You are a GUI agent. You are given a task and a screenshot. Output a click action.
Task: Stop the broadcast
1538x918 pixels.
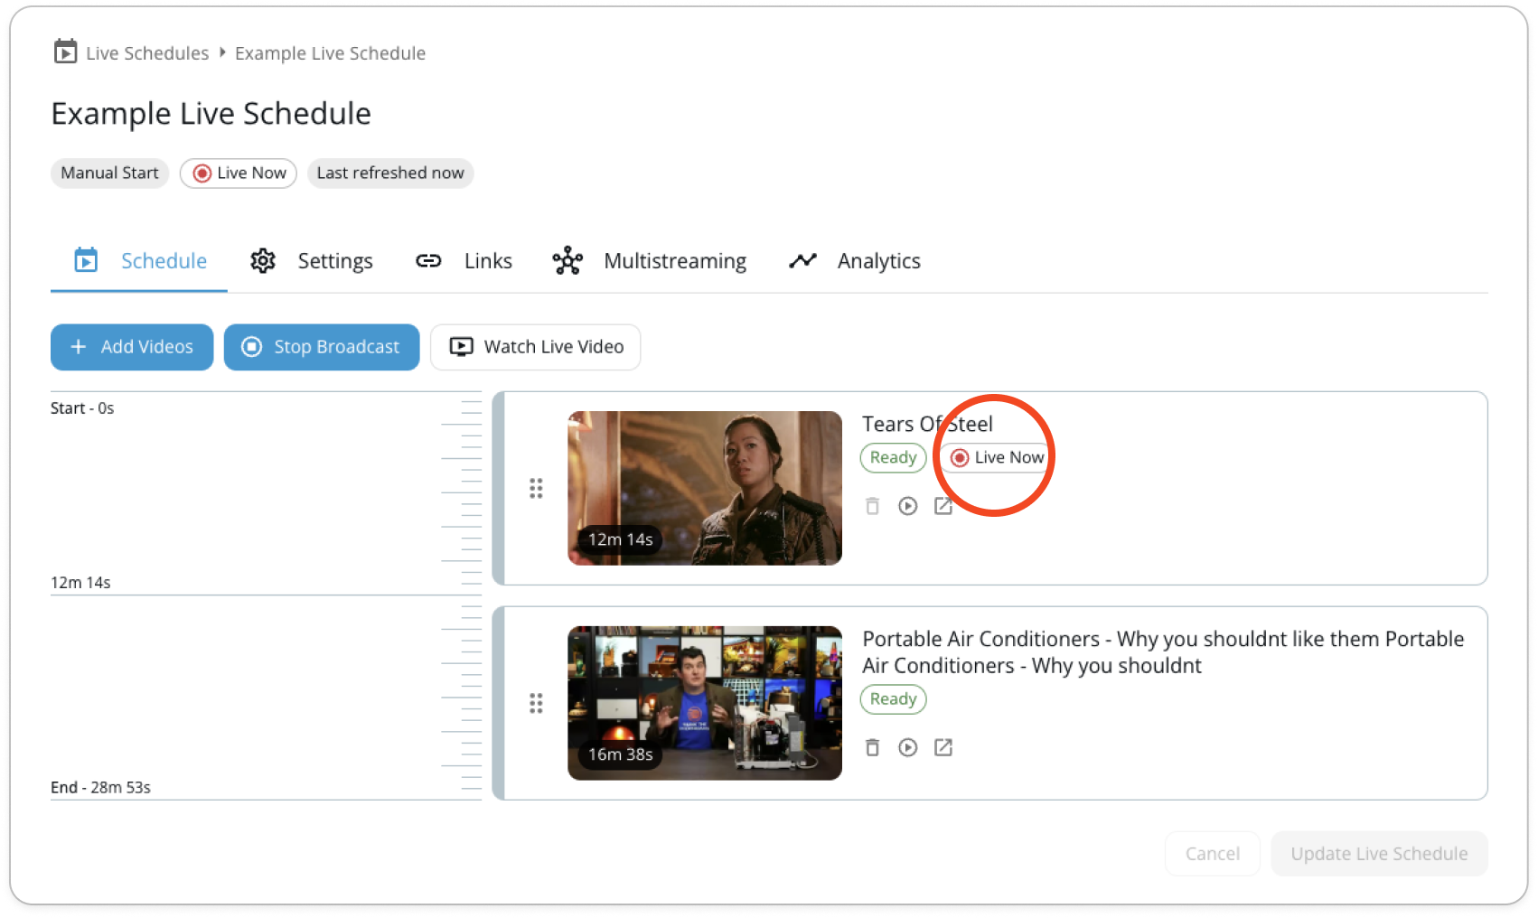(322, 347)
